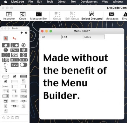Choose the image control
The image size is (127, 123).
pos(23,106)
